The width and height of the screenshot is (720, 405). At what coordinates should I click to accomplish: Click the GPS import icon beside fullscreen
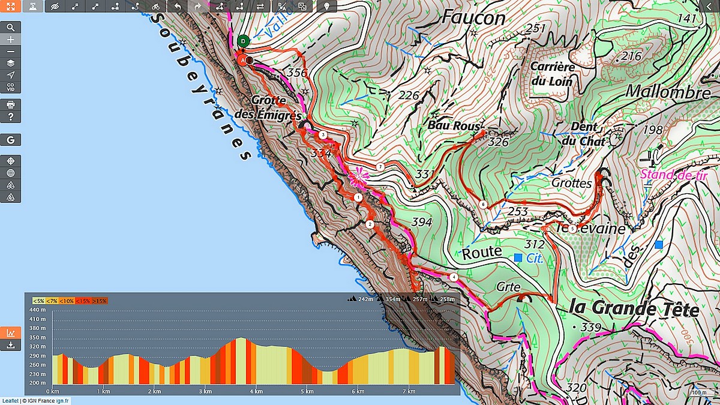click(32, 6)
